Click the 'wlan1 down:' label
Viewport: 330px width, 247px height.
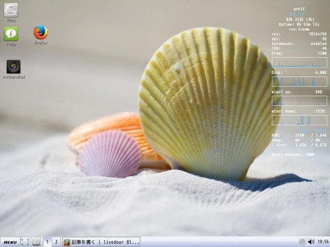tap(284, 111)
